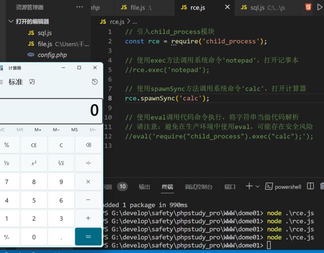Click the calculator minus key
This screenshot has height=253, width=324.
pyautogui.click(x=88, y=200)
